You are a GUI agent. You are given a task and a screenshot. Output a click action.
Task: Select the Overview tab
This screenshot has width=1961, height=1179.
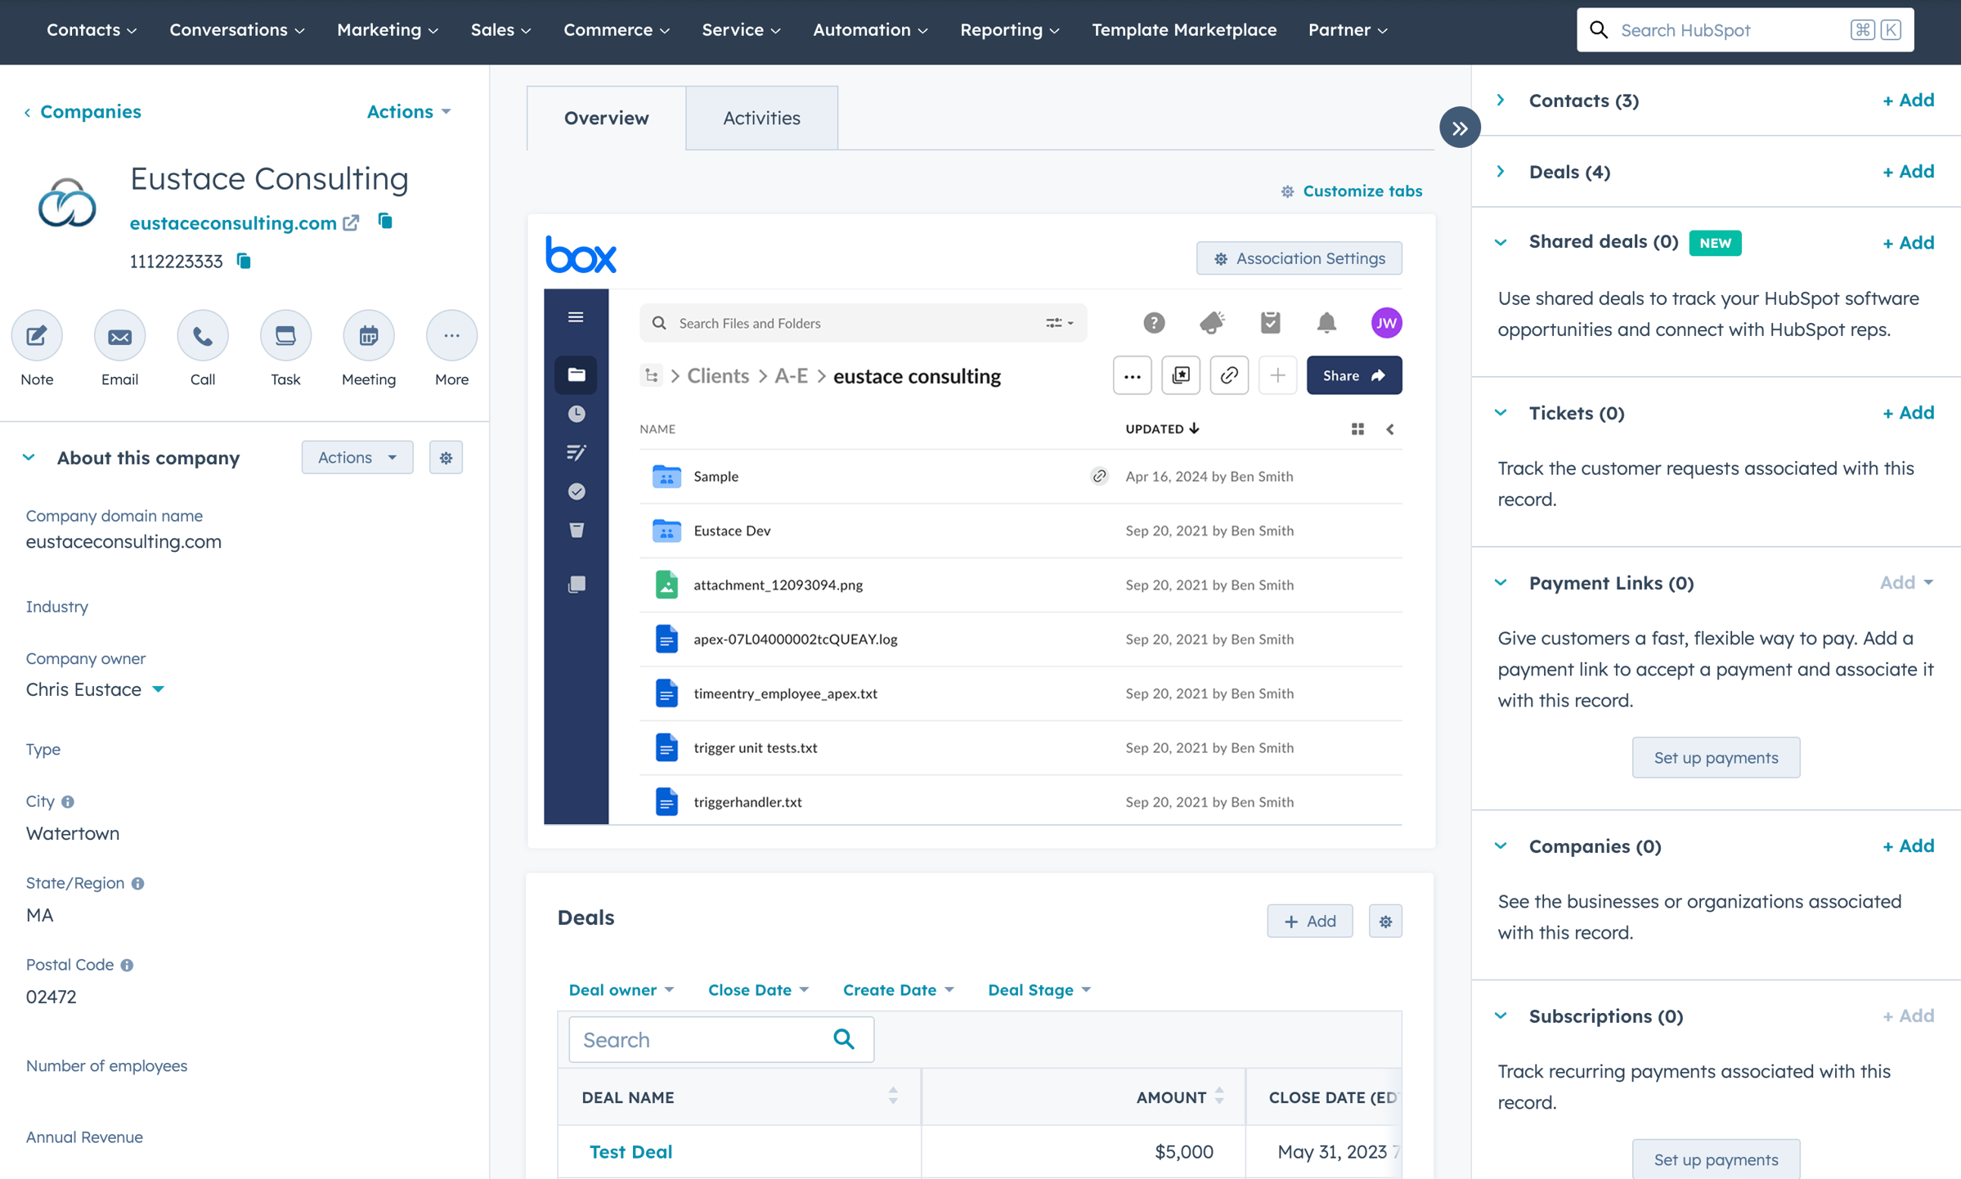(x=606, y=118)
